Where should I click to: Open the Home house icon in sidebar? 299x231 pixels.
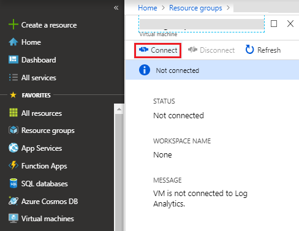point(13,42)
